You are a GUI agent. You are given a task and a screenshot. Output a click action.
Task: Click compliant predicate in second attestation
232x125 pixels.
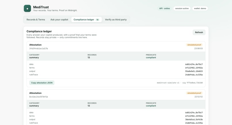[x=151, y=106]
